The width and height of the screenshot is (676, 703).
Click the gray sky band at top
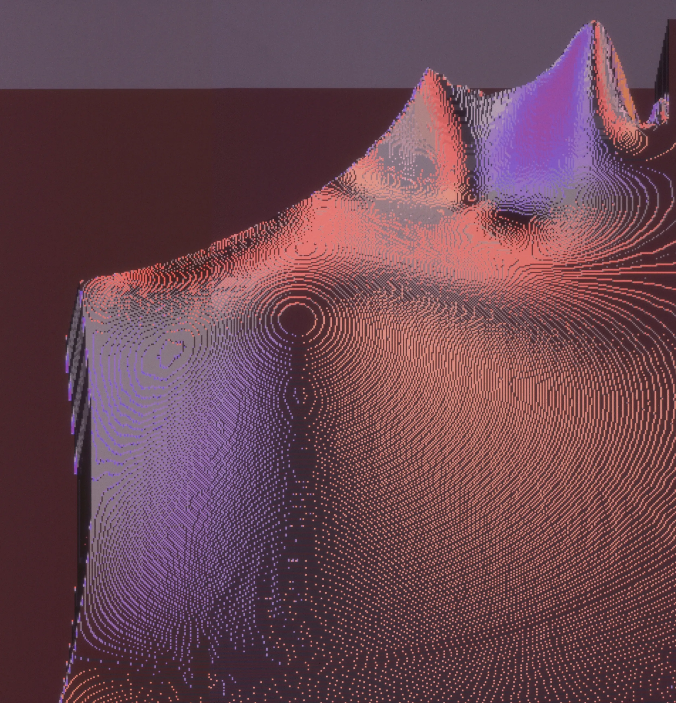pyautogui.click(x=215, y=43)
